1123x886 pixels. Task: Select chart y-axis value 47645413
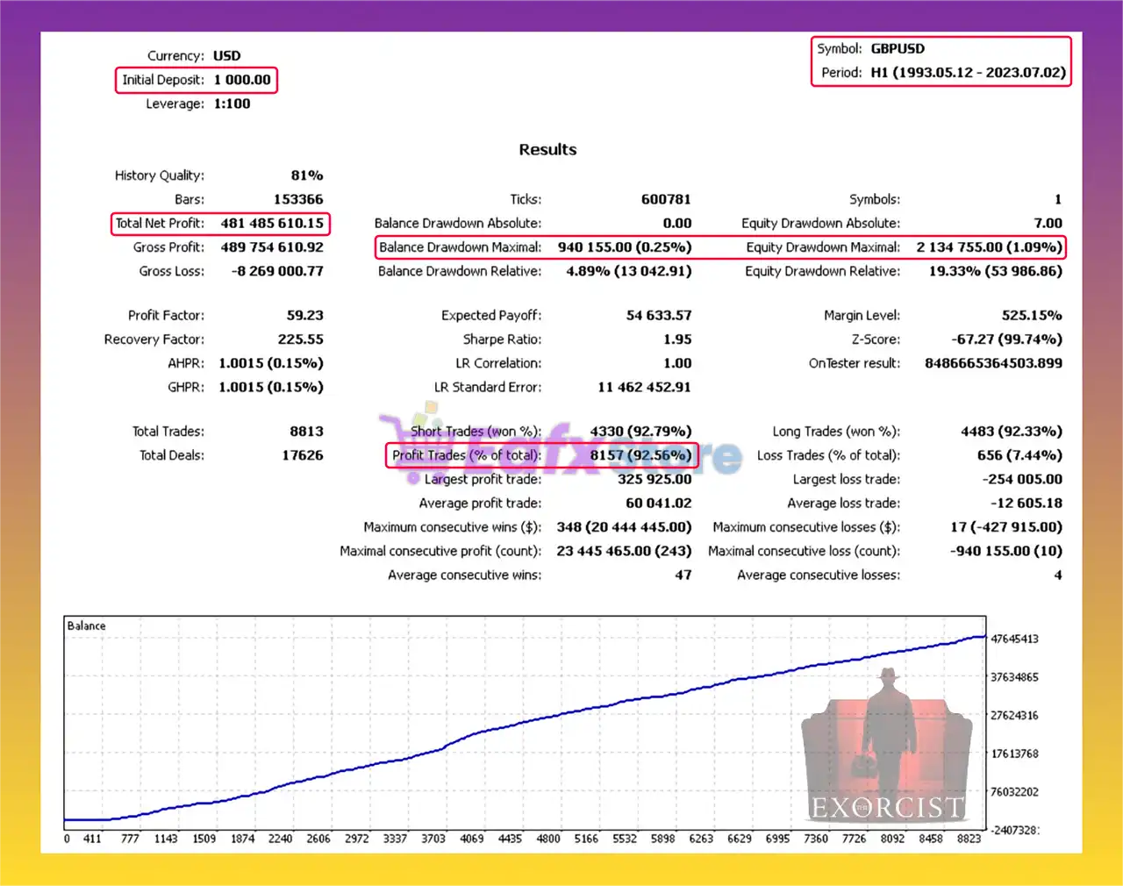[x=1014, y=639]
